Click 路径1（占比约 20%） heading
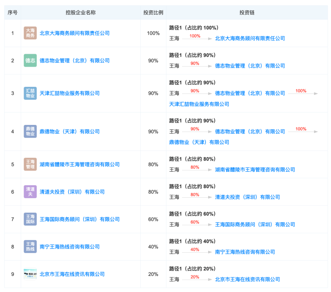This screenshot has height=292, width=331. pyautogui.click(x=192, y=268)
